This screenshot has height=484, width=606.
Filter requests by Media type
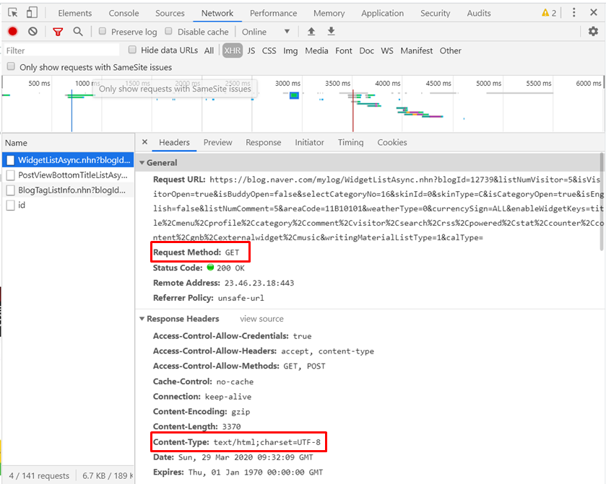click(316, 50)
